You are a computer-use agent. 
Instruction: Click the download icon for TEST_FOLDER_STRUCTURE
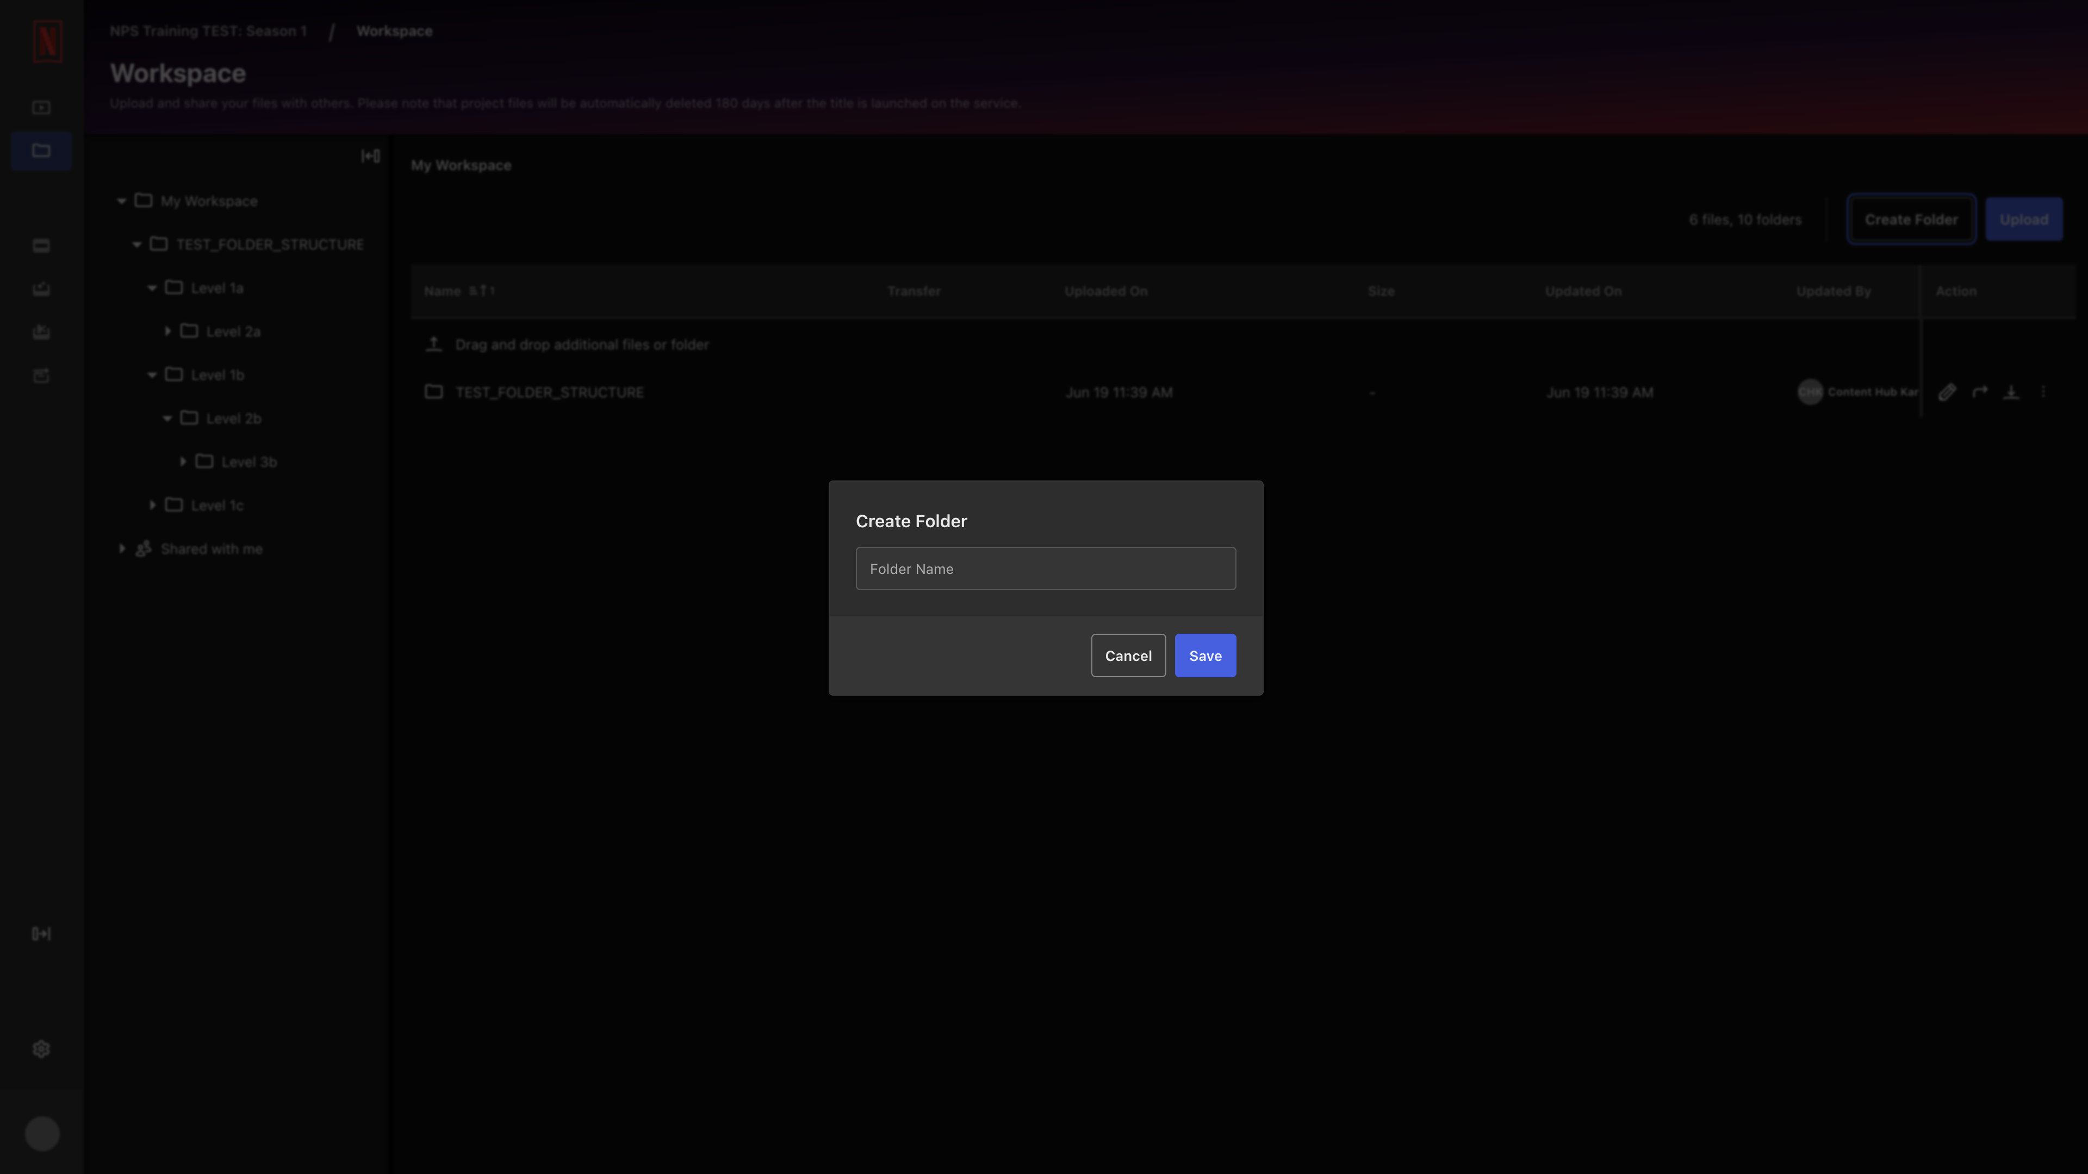(x=2011, y=392)
